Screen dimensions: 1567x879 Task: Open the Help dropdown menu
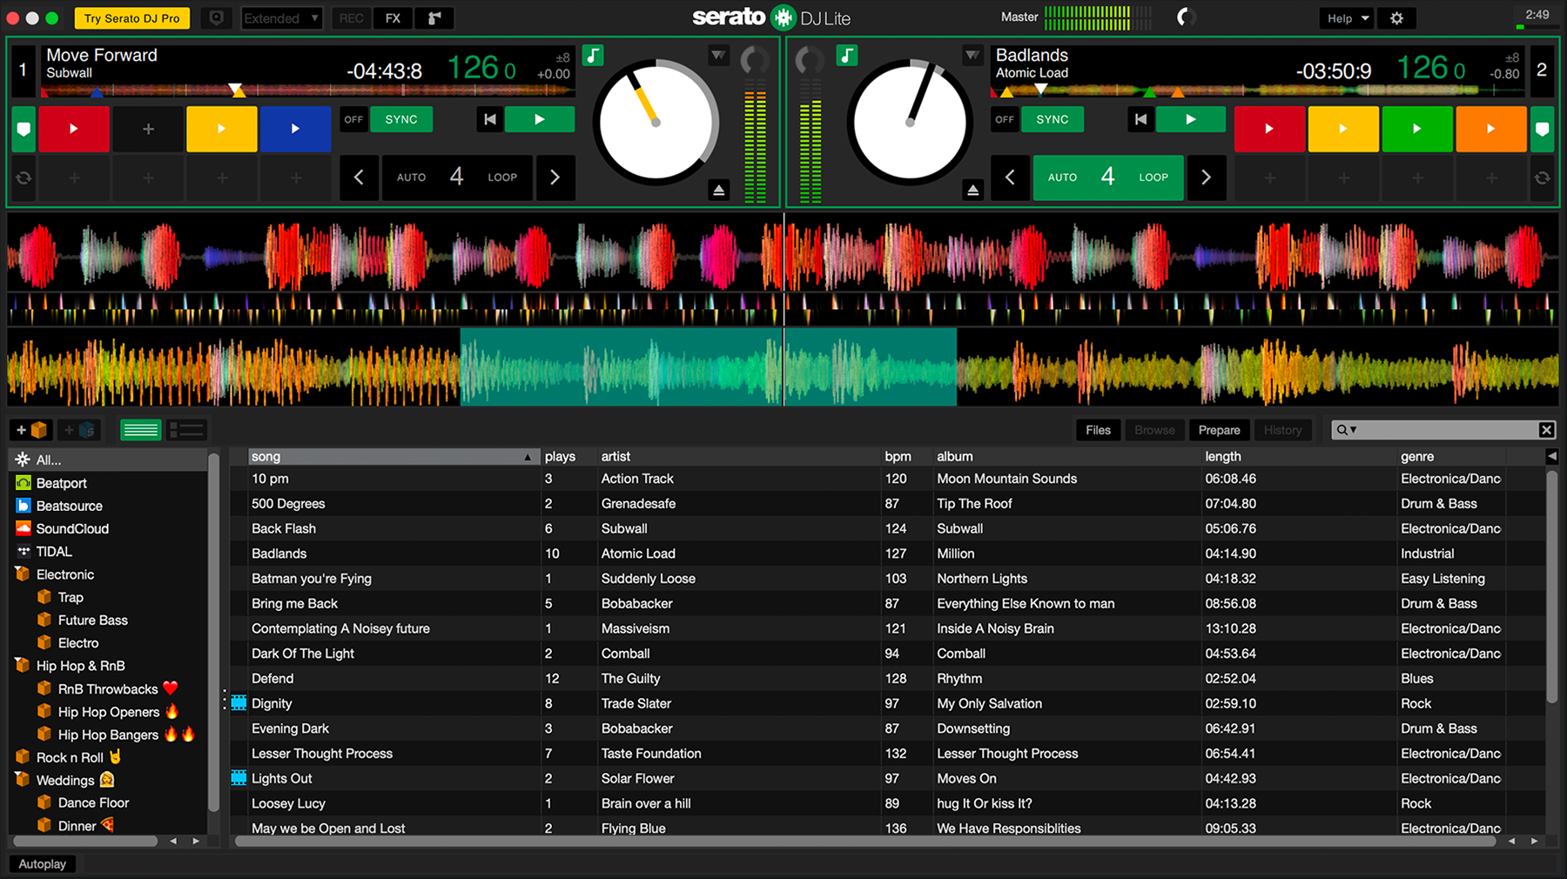tap(1347, 18)
